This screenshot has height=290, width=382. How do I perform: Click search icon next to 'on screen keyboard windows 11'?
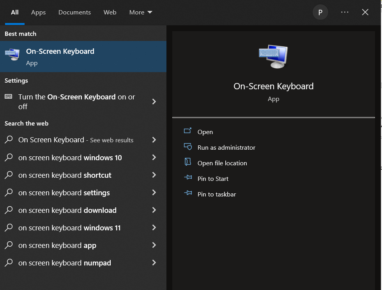(x=9, y=227)
